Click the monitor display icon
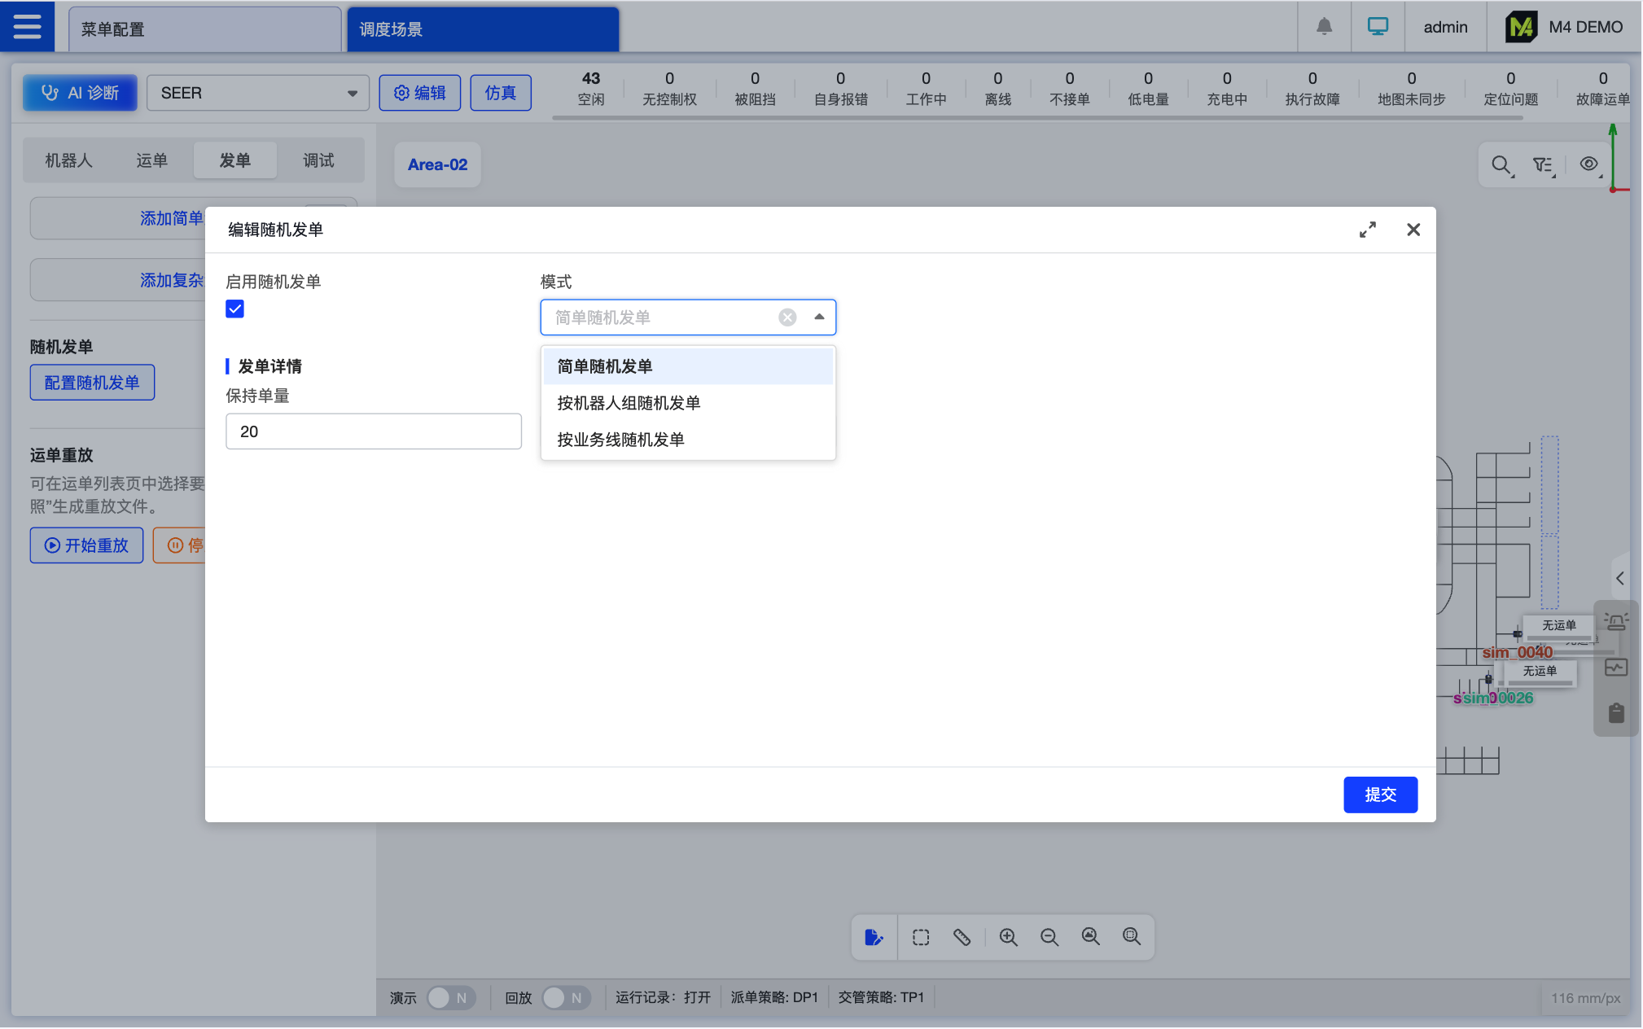Image resolution: width=1643 pixels, height=1029 pixels. coord(1378,27)
